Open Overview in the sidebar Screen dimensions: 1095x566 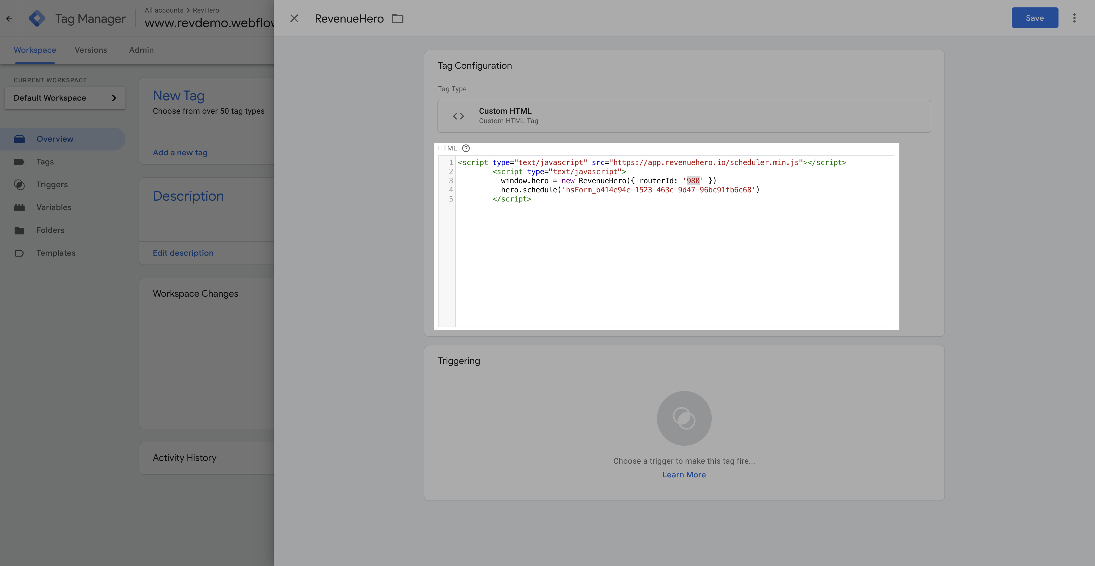coord(63,139)
